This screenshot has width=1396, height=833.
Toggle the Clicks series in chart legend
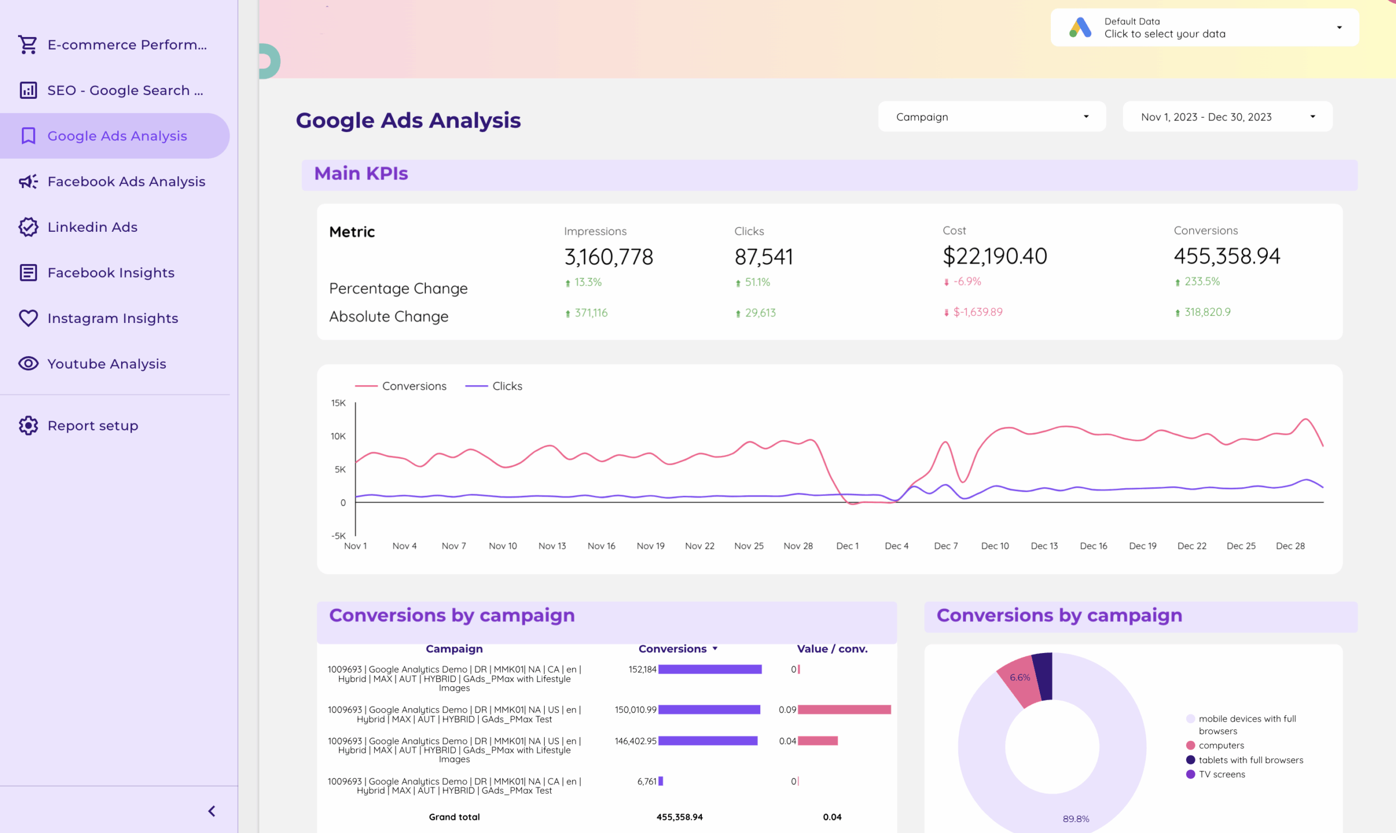(x=494, y=386)
